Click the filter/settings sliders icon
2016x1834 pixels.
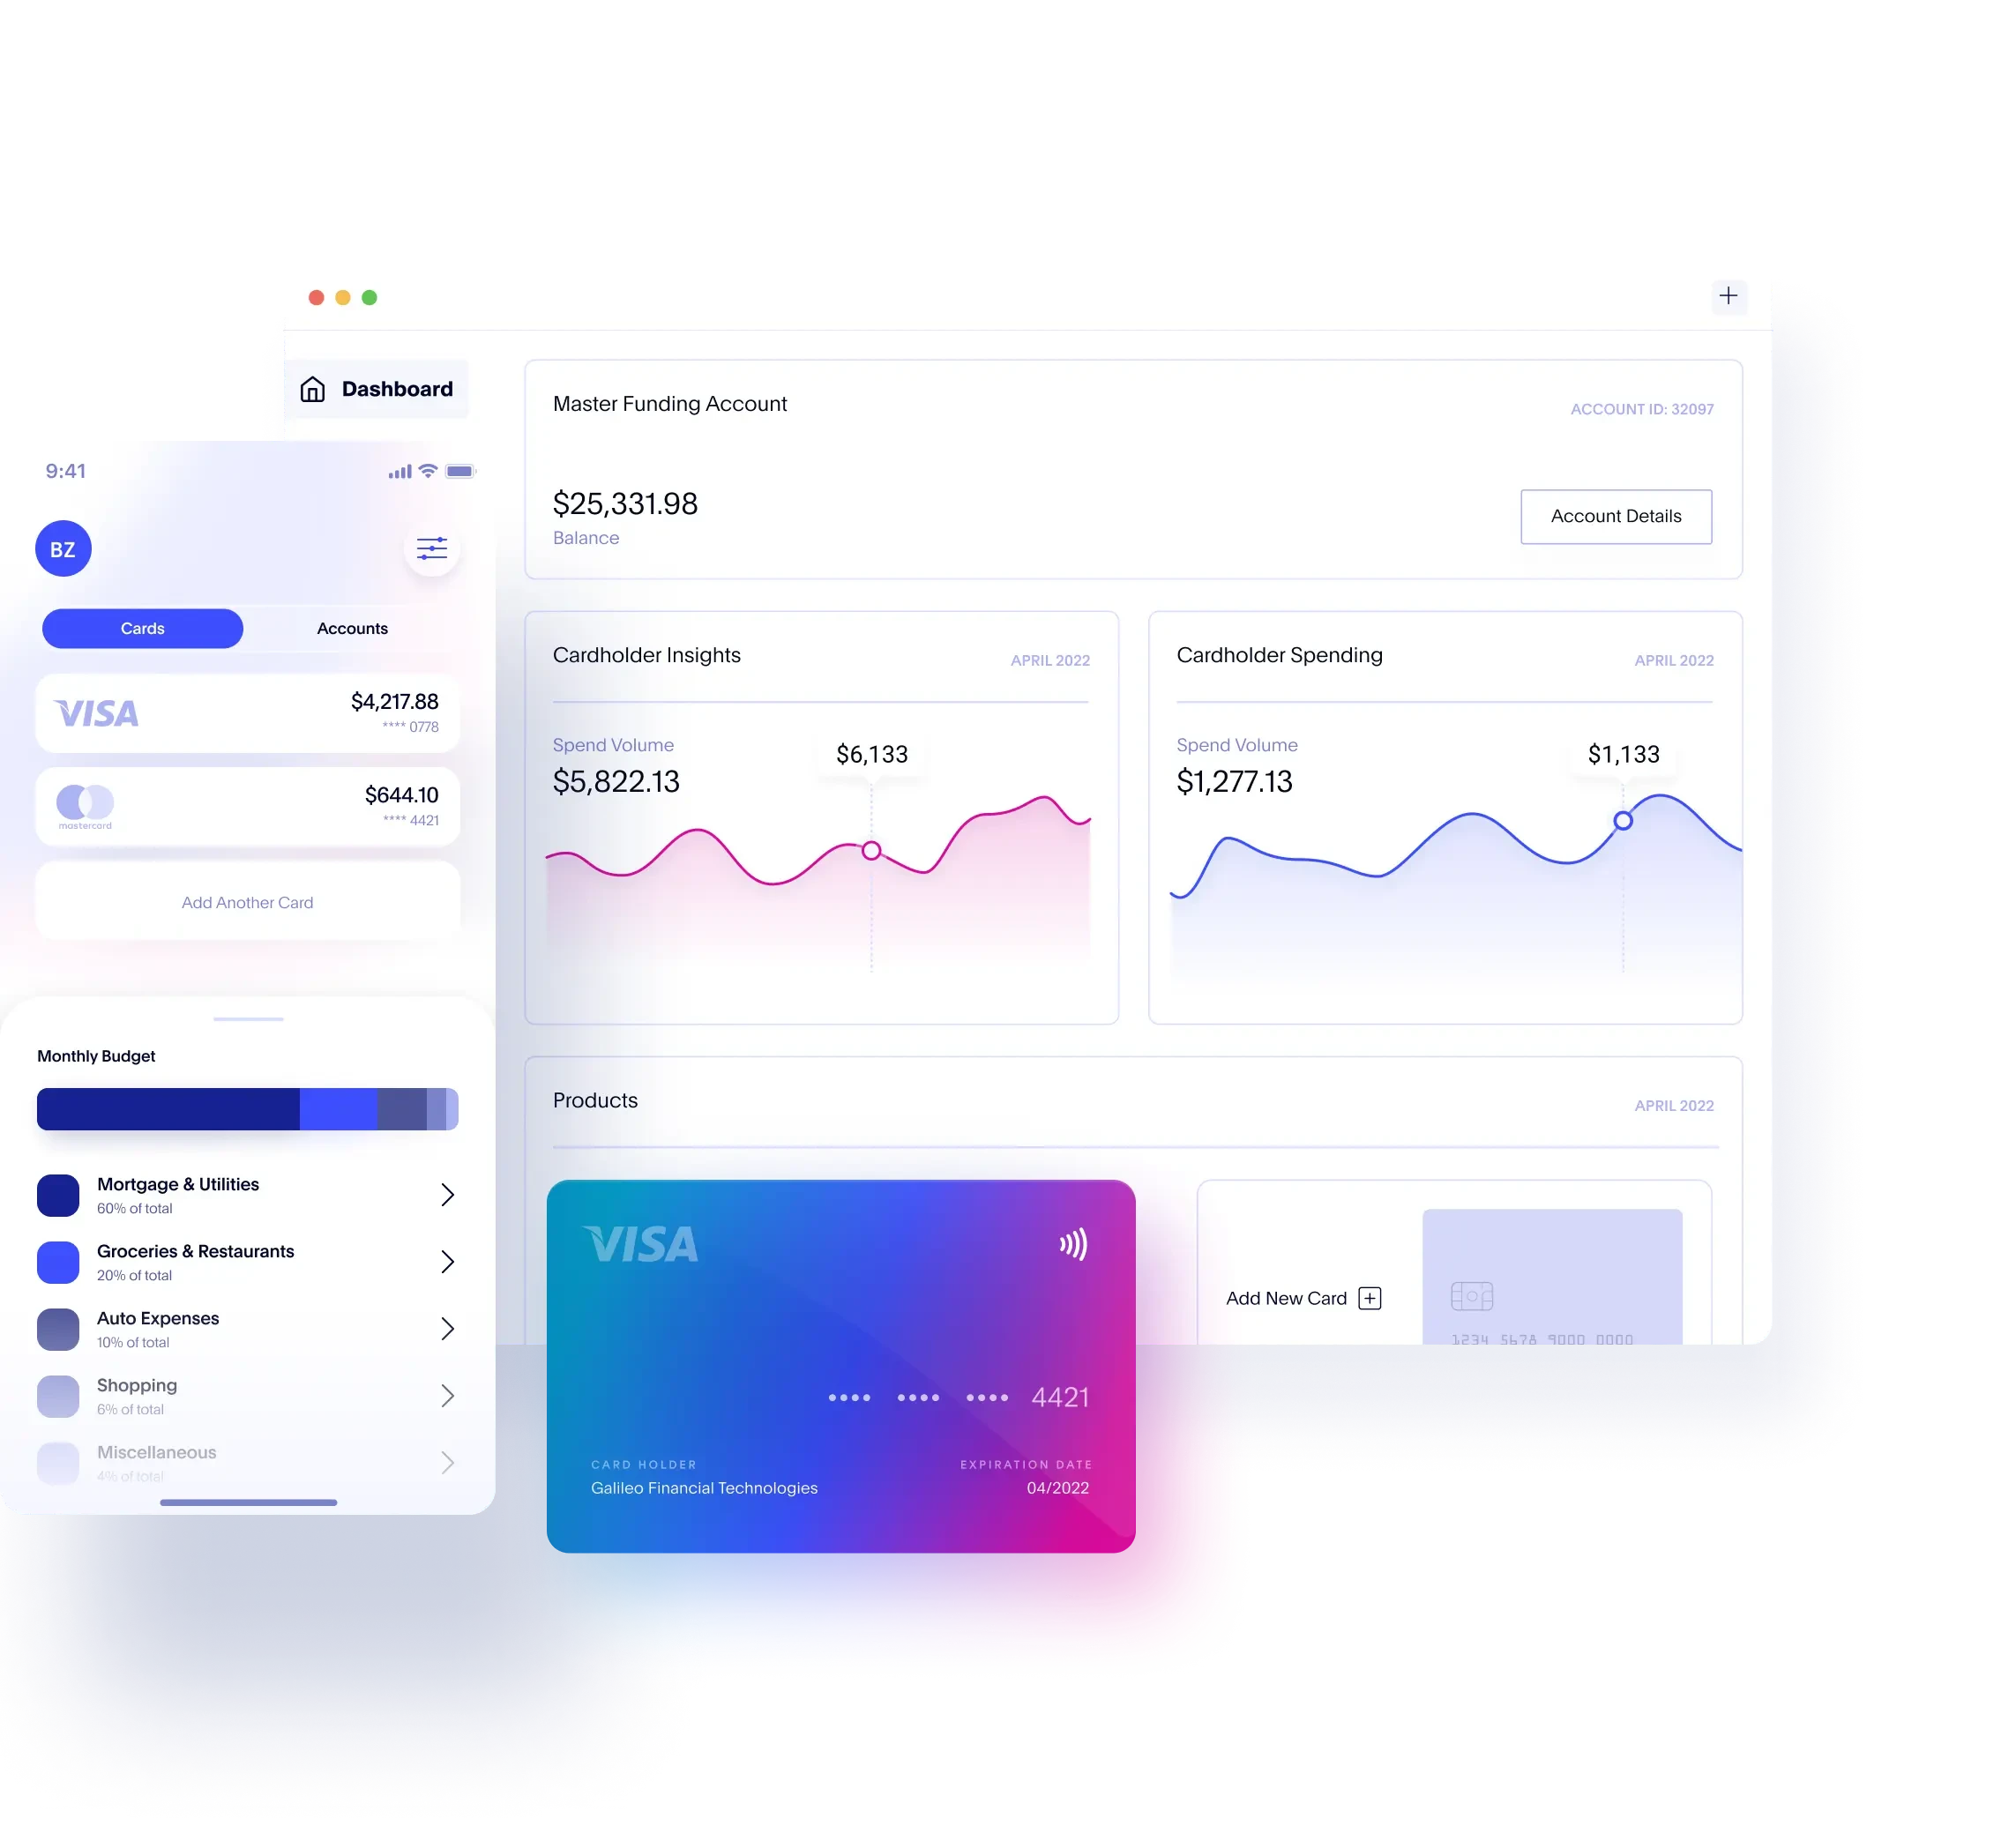pos(432,549)
